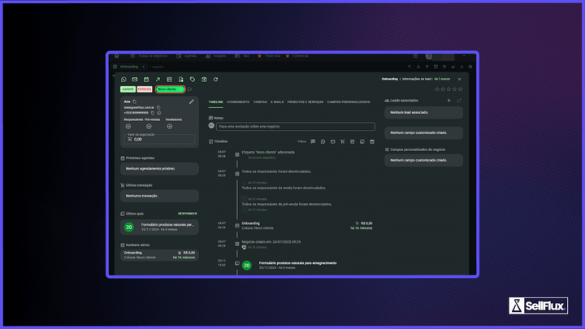
Task: Toggle WhatsApp filter in Timeline filters
Action: pos(323,141)
